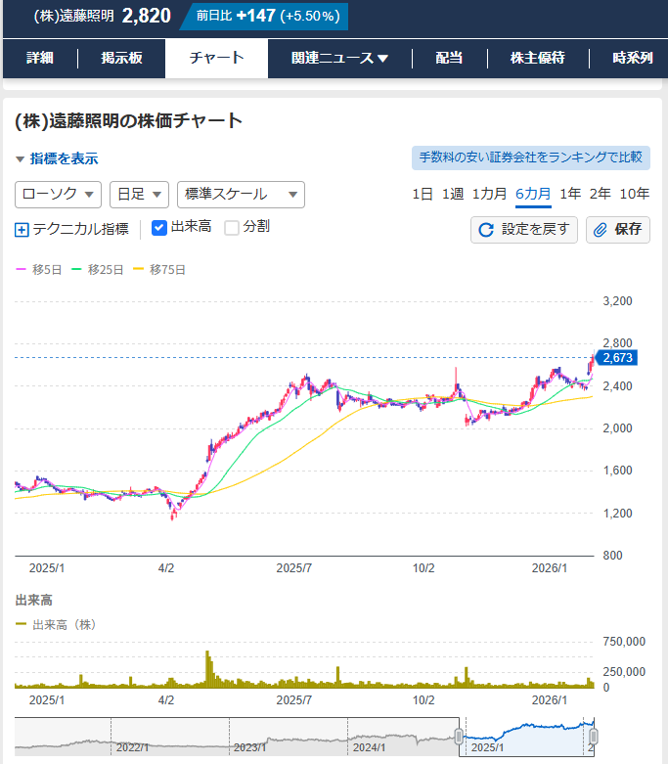
Task: Click the plus icon beside テクニカル指標
Action: (22, 230)
